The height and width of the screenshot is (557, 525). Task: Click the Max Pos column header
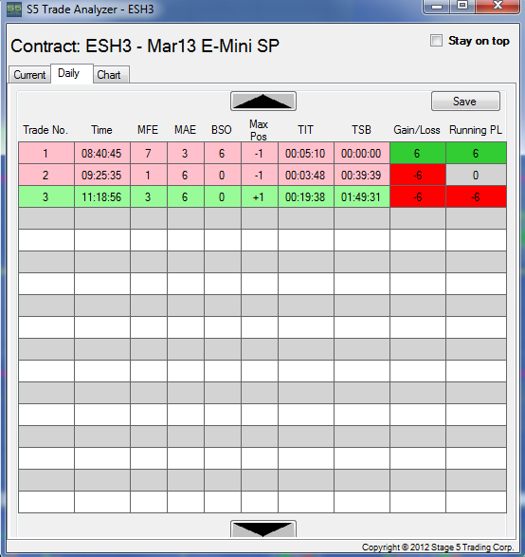(x=259, y=130)
